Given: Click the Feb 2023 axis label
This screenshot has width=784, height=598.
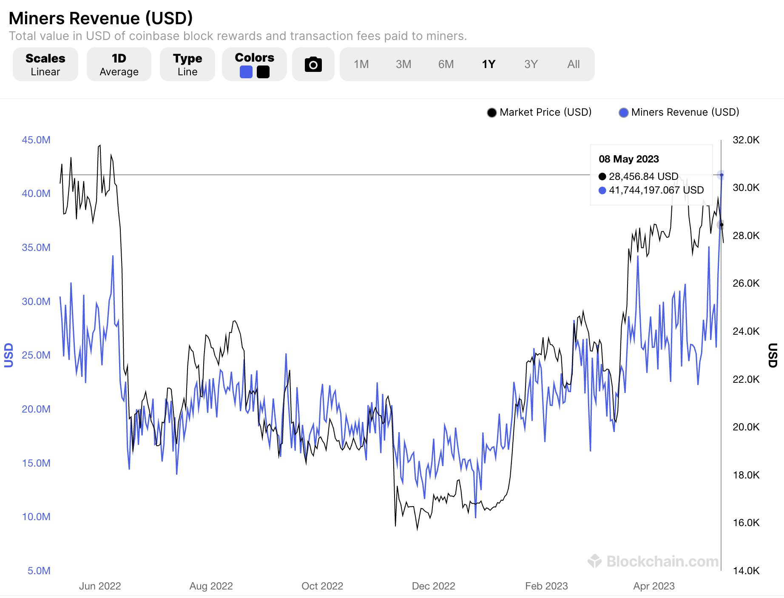Looking at the screenshot, I should [546, 586].
